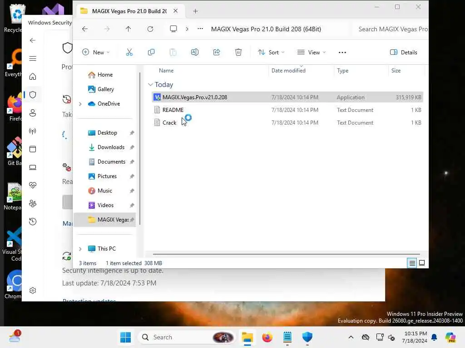The width and height of the screenshot is (465, 348).
Task: Click the back arrow in Windows Security
Action: (x=33, y=40)
